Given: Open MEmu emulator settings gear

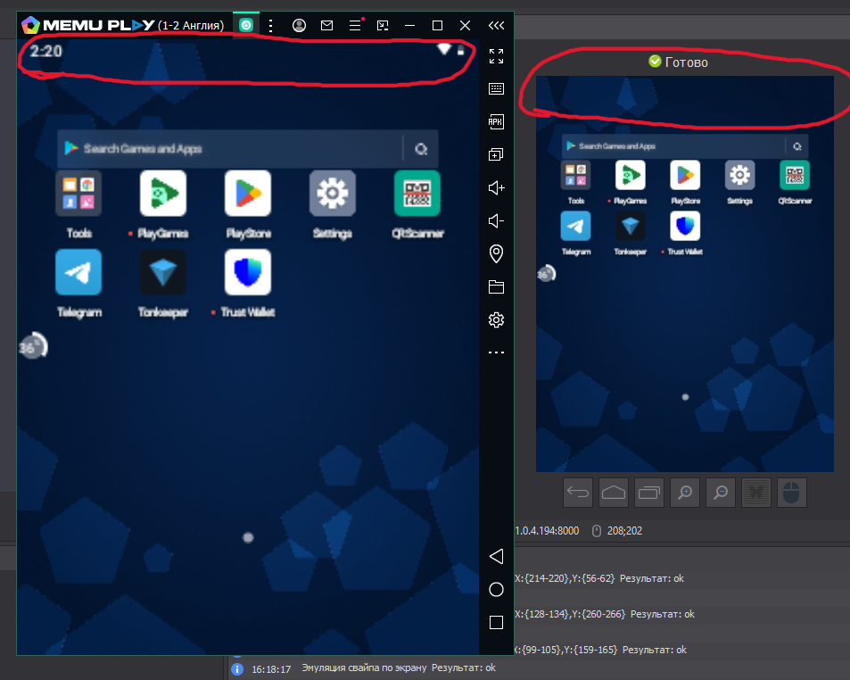Looking at the screenshot, I should click(496, 320).
